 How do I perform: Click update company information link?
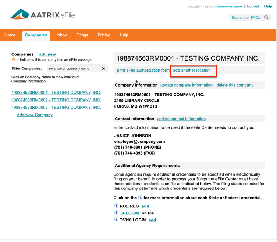coord(186,85)
